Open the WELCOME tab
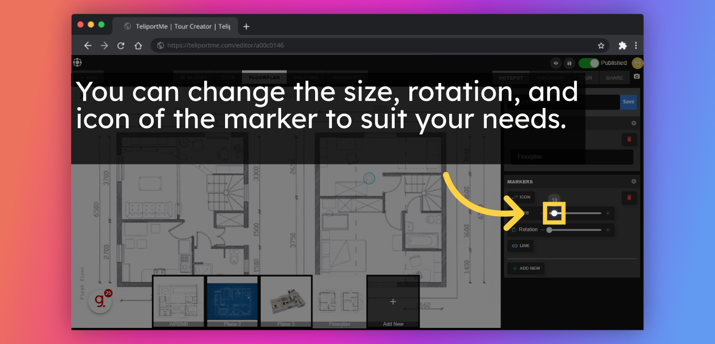715x344 pixels. (x=306, y=78)
